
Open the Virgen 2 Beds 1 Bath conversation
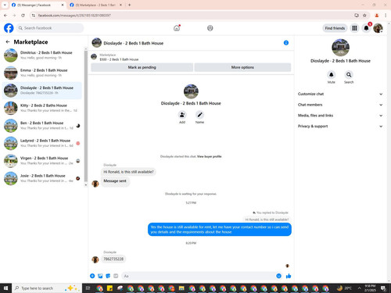[x=42, y=160]
